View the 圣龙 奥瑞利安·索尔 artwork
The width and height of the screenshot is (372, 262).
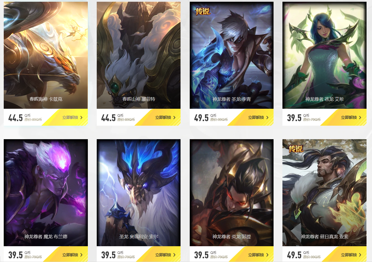click(139, 193)
